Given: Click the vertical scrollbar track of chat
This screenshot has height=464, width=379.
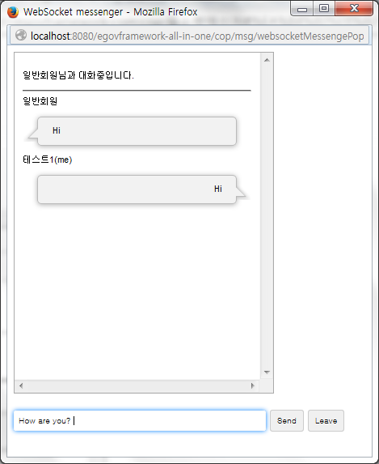Looking at the screenshot, I should click(267, 216).
